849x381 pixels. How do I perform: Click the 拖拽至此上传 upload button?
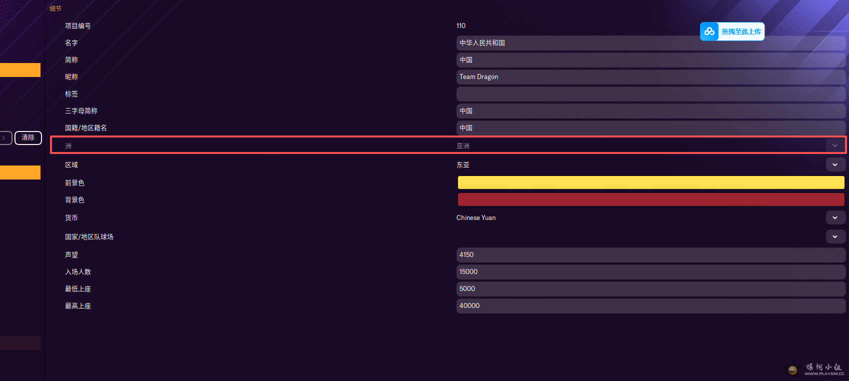pos(740,31)
